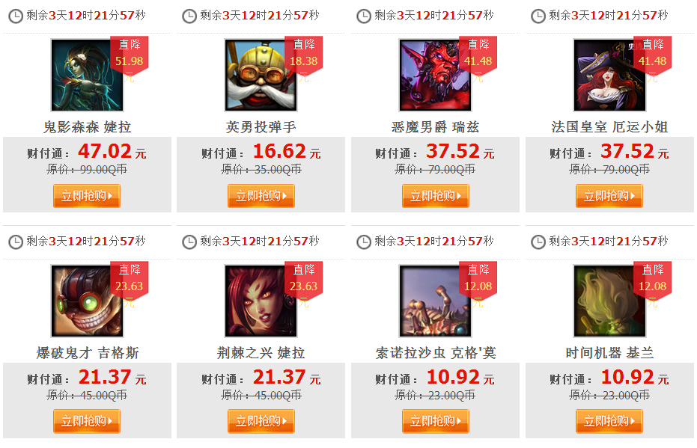This screenshot has height=448, width=697.
Task: Click 立即抢购 under 爆破鬼才 吉格斯
Action: point(87,421)
